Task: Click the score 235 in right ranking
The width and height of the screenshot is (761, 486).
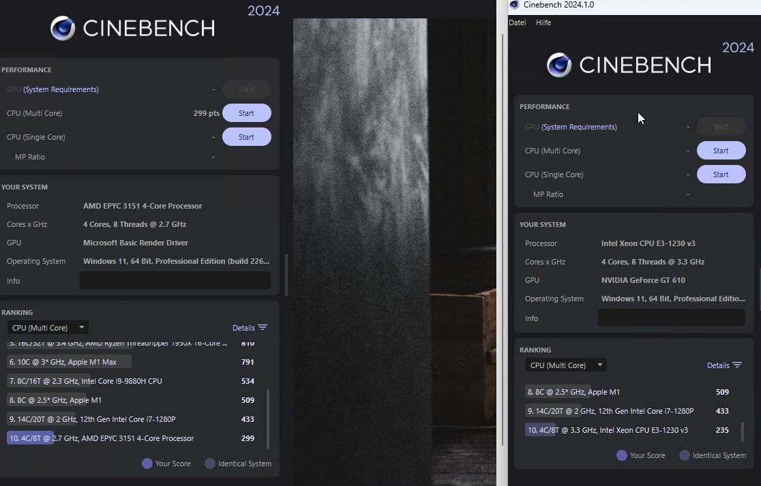Action: pos(722,429)
